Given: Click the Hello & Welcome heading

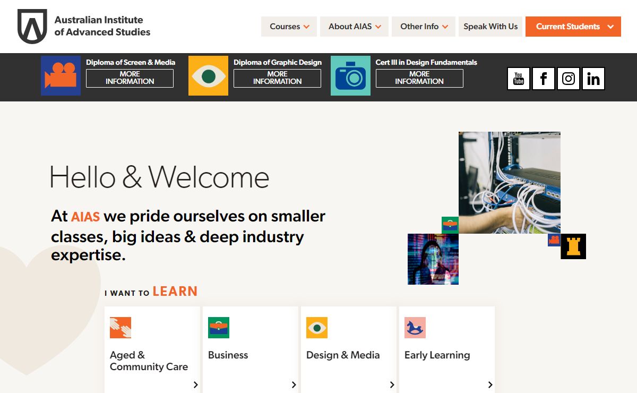Looking at the screenshot, I should 159,177.
